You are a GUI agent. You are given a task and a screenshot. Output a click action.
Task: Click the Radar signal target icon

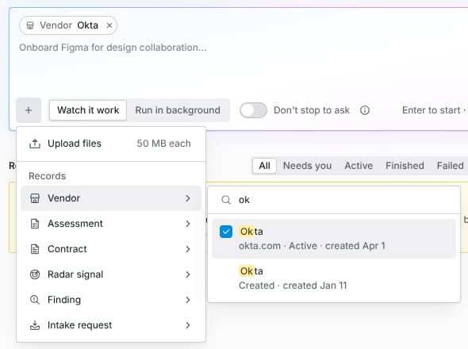tap(35, 274)
